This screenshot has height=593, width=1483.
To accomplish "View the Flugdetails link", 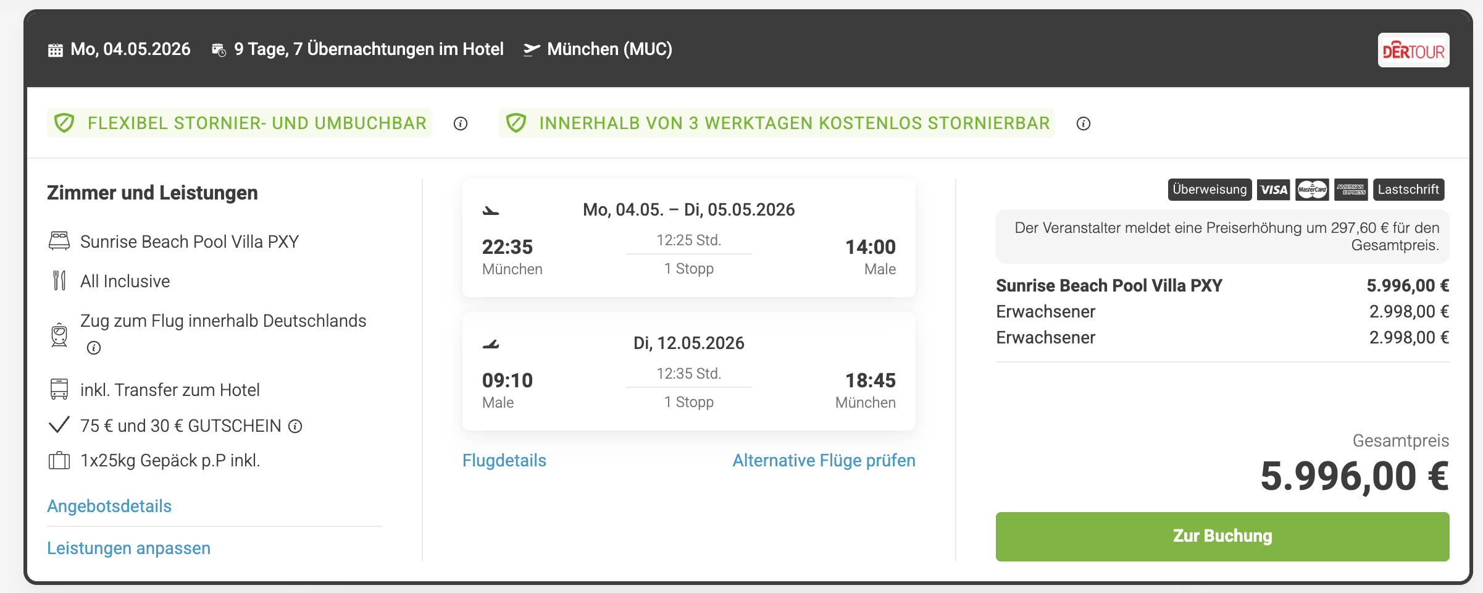I will 504,461.
